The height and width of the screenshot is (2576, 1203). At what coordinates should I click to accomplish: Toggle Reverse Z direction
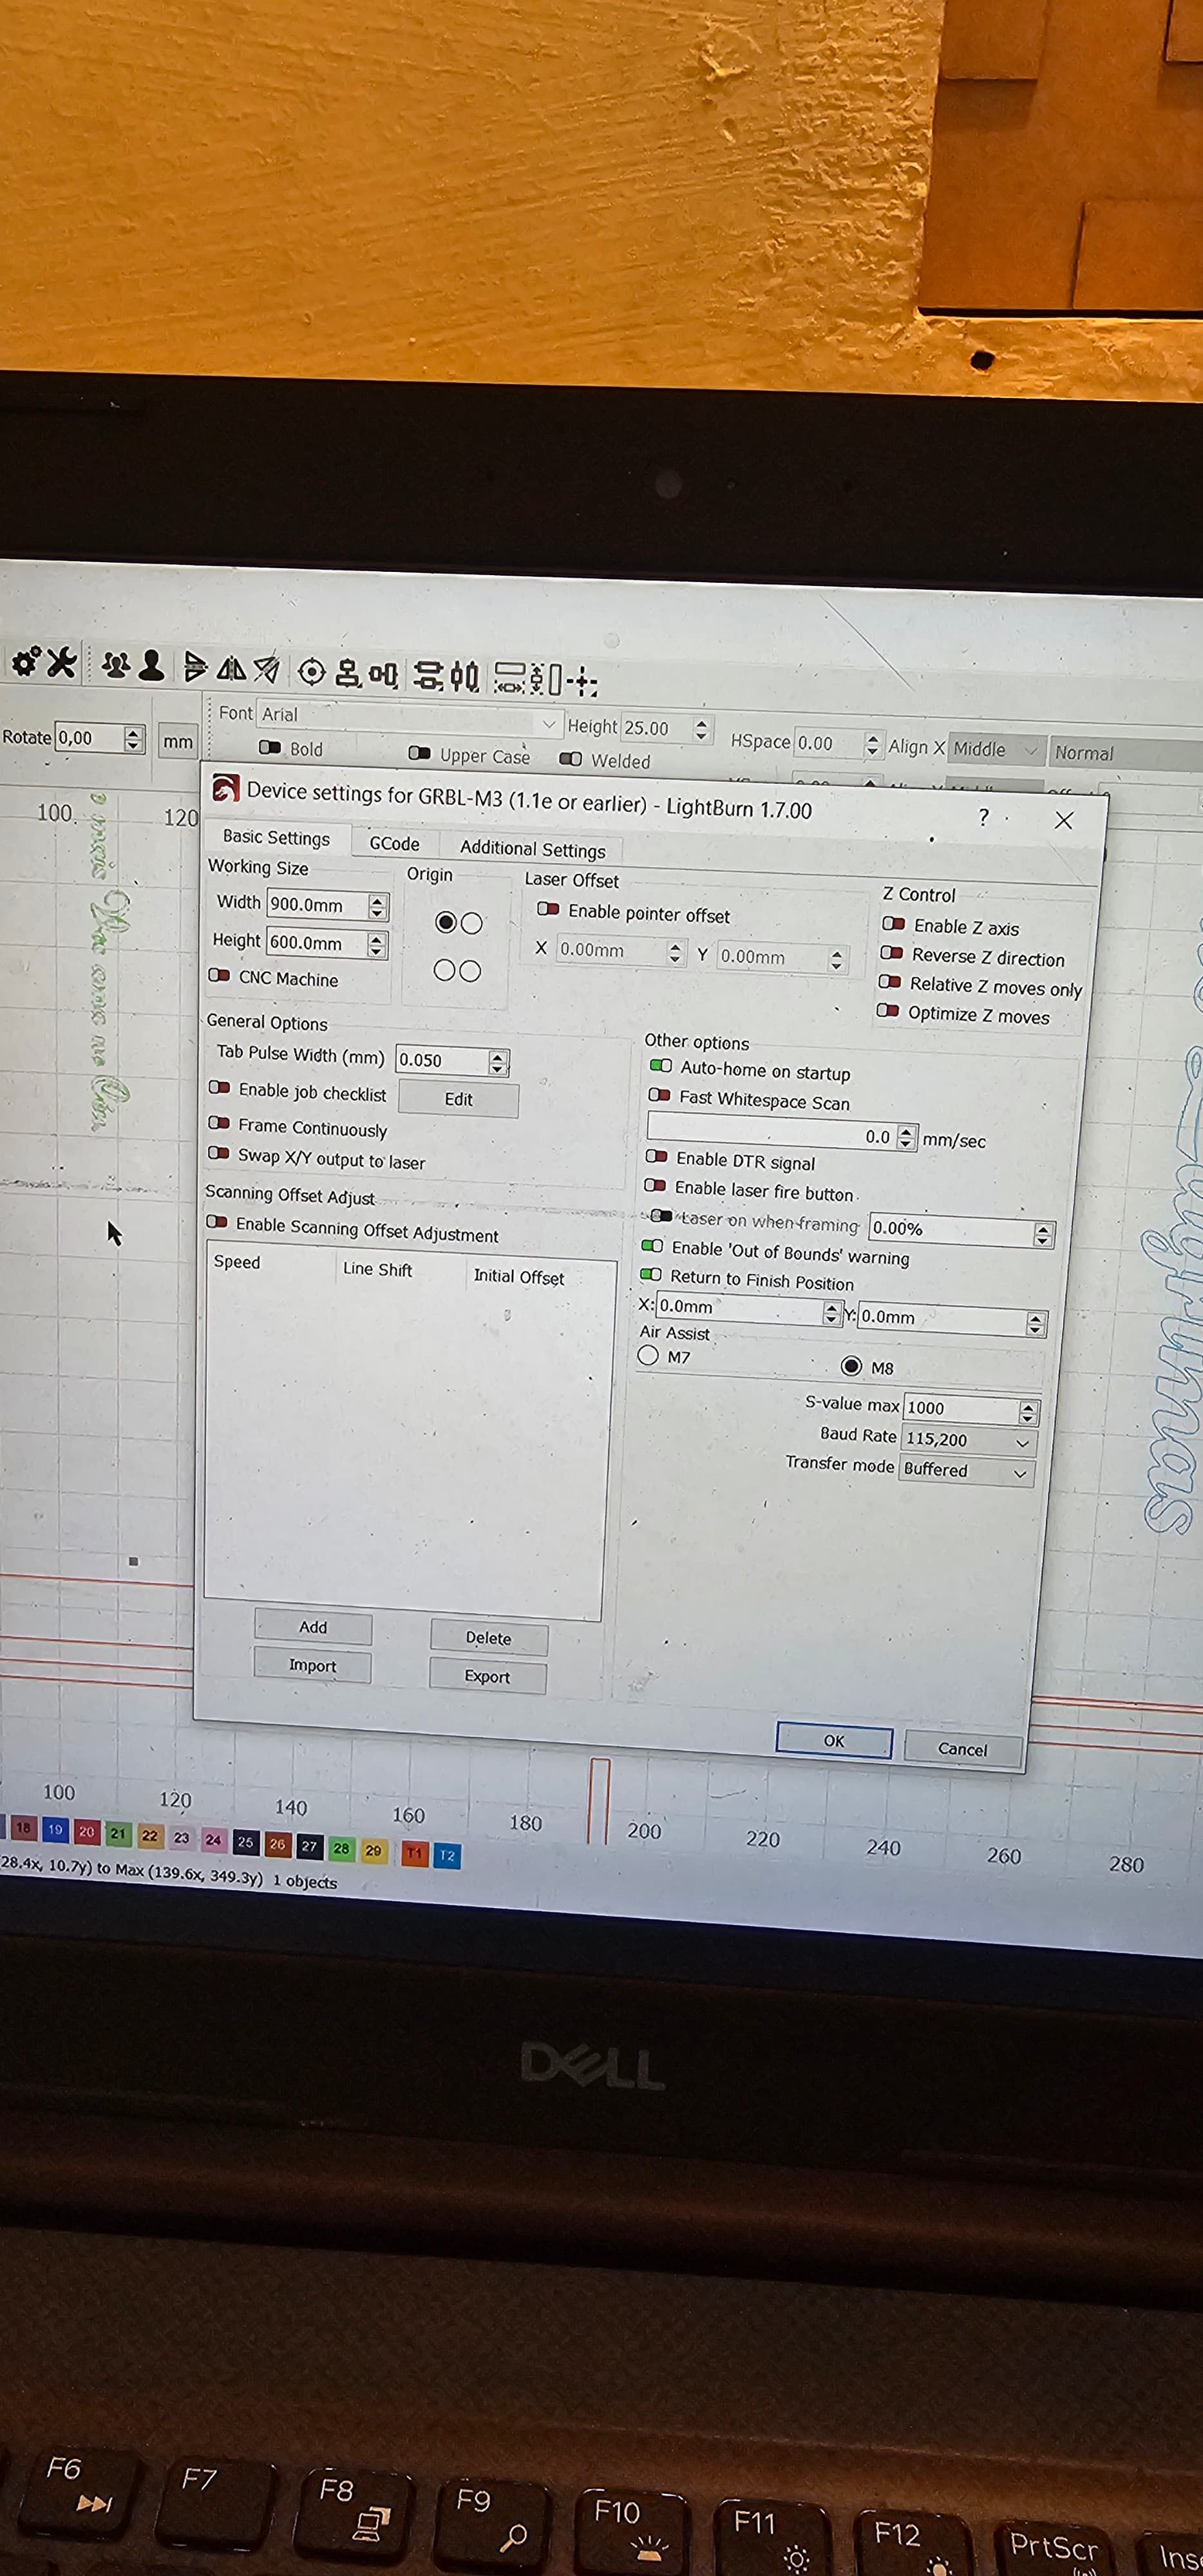(x=892, y=953)
